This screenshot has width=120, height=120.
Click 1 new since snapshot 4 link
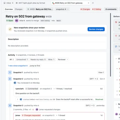pos(18,66)
